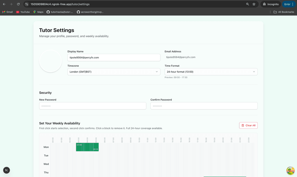Open the YouTube bookmark

pyautogui.click(x=23, y=12)
